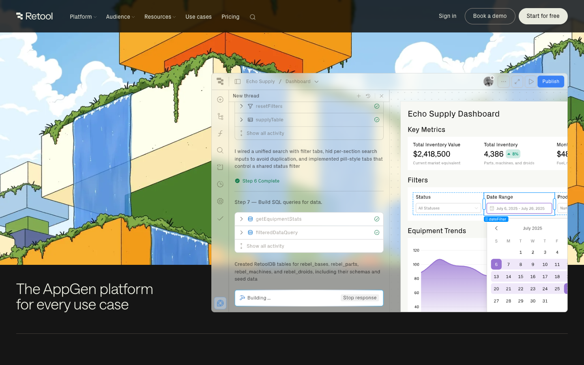Open the component tree icon in sidebar
Screen dimensions: 584x365
click(220, 116)
